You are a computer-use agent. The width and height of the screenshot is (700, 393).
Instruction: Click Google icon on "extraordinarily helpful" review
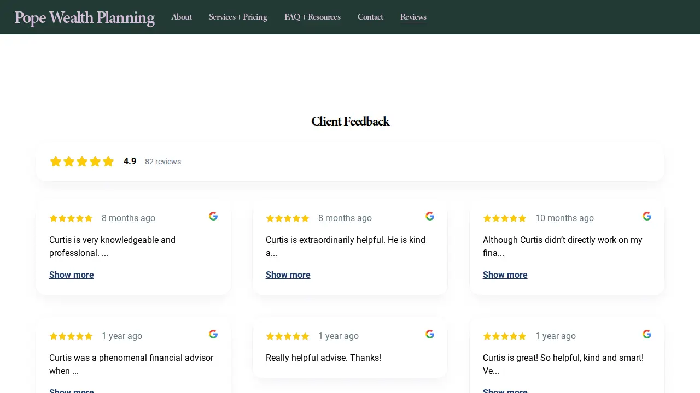click(430, 216)
